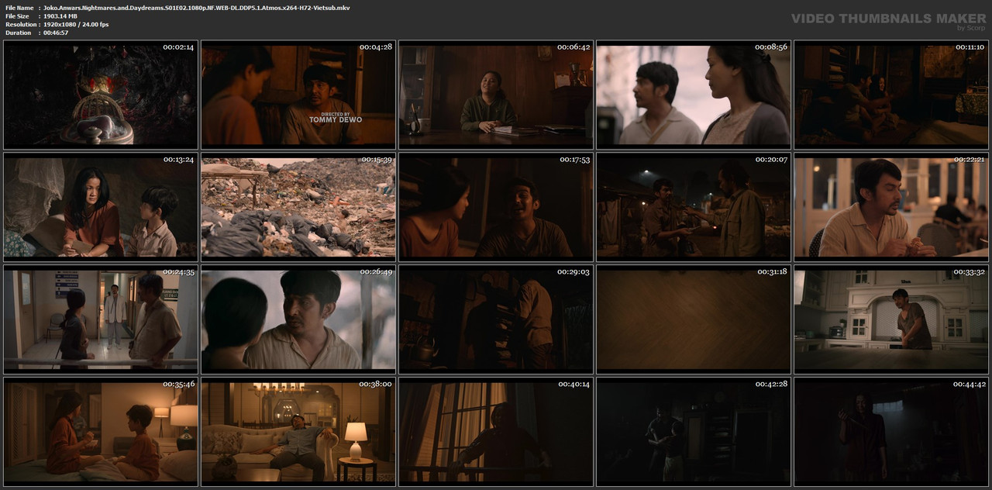View dark thumbnail at 00:29:03
Screen dimensions: 992x490
[496, 319]
